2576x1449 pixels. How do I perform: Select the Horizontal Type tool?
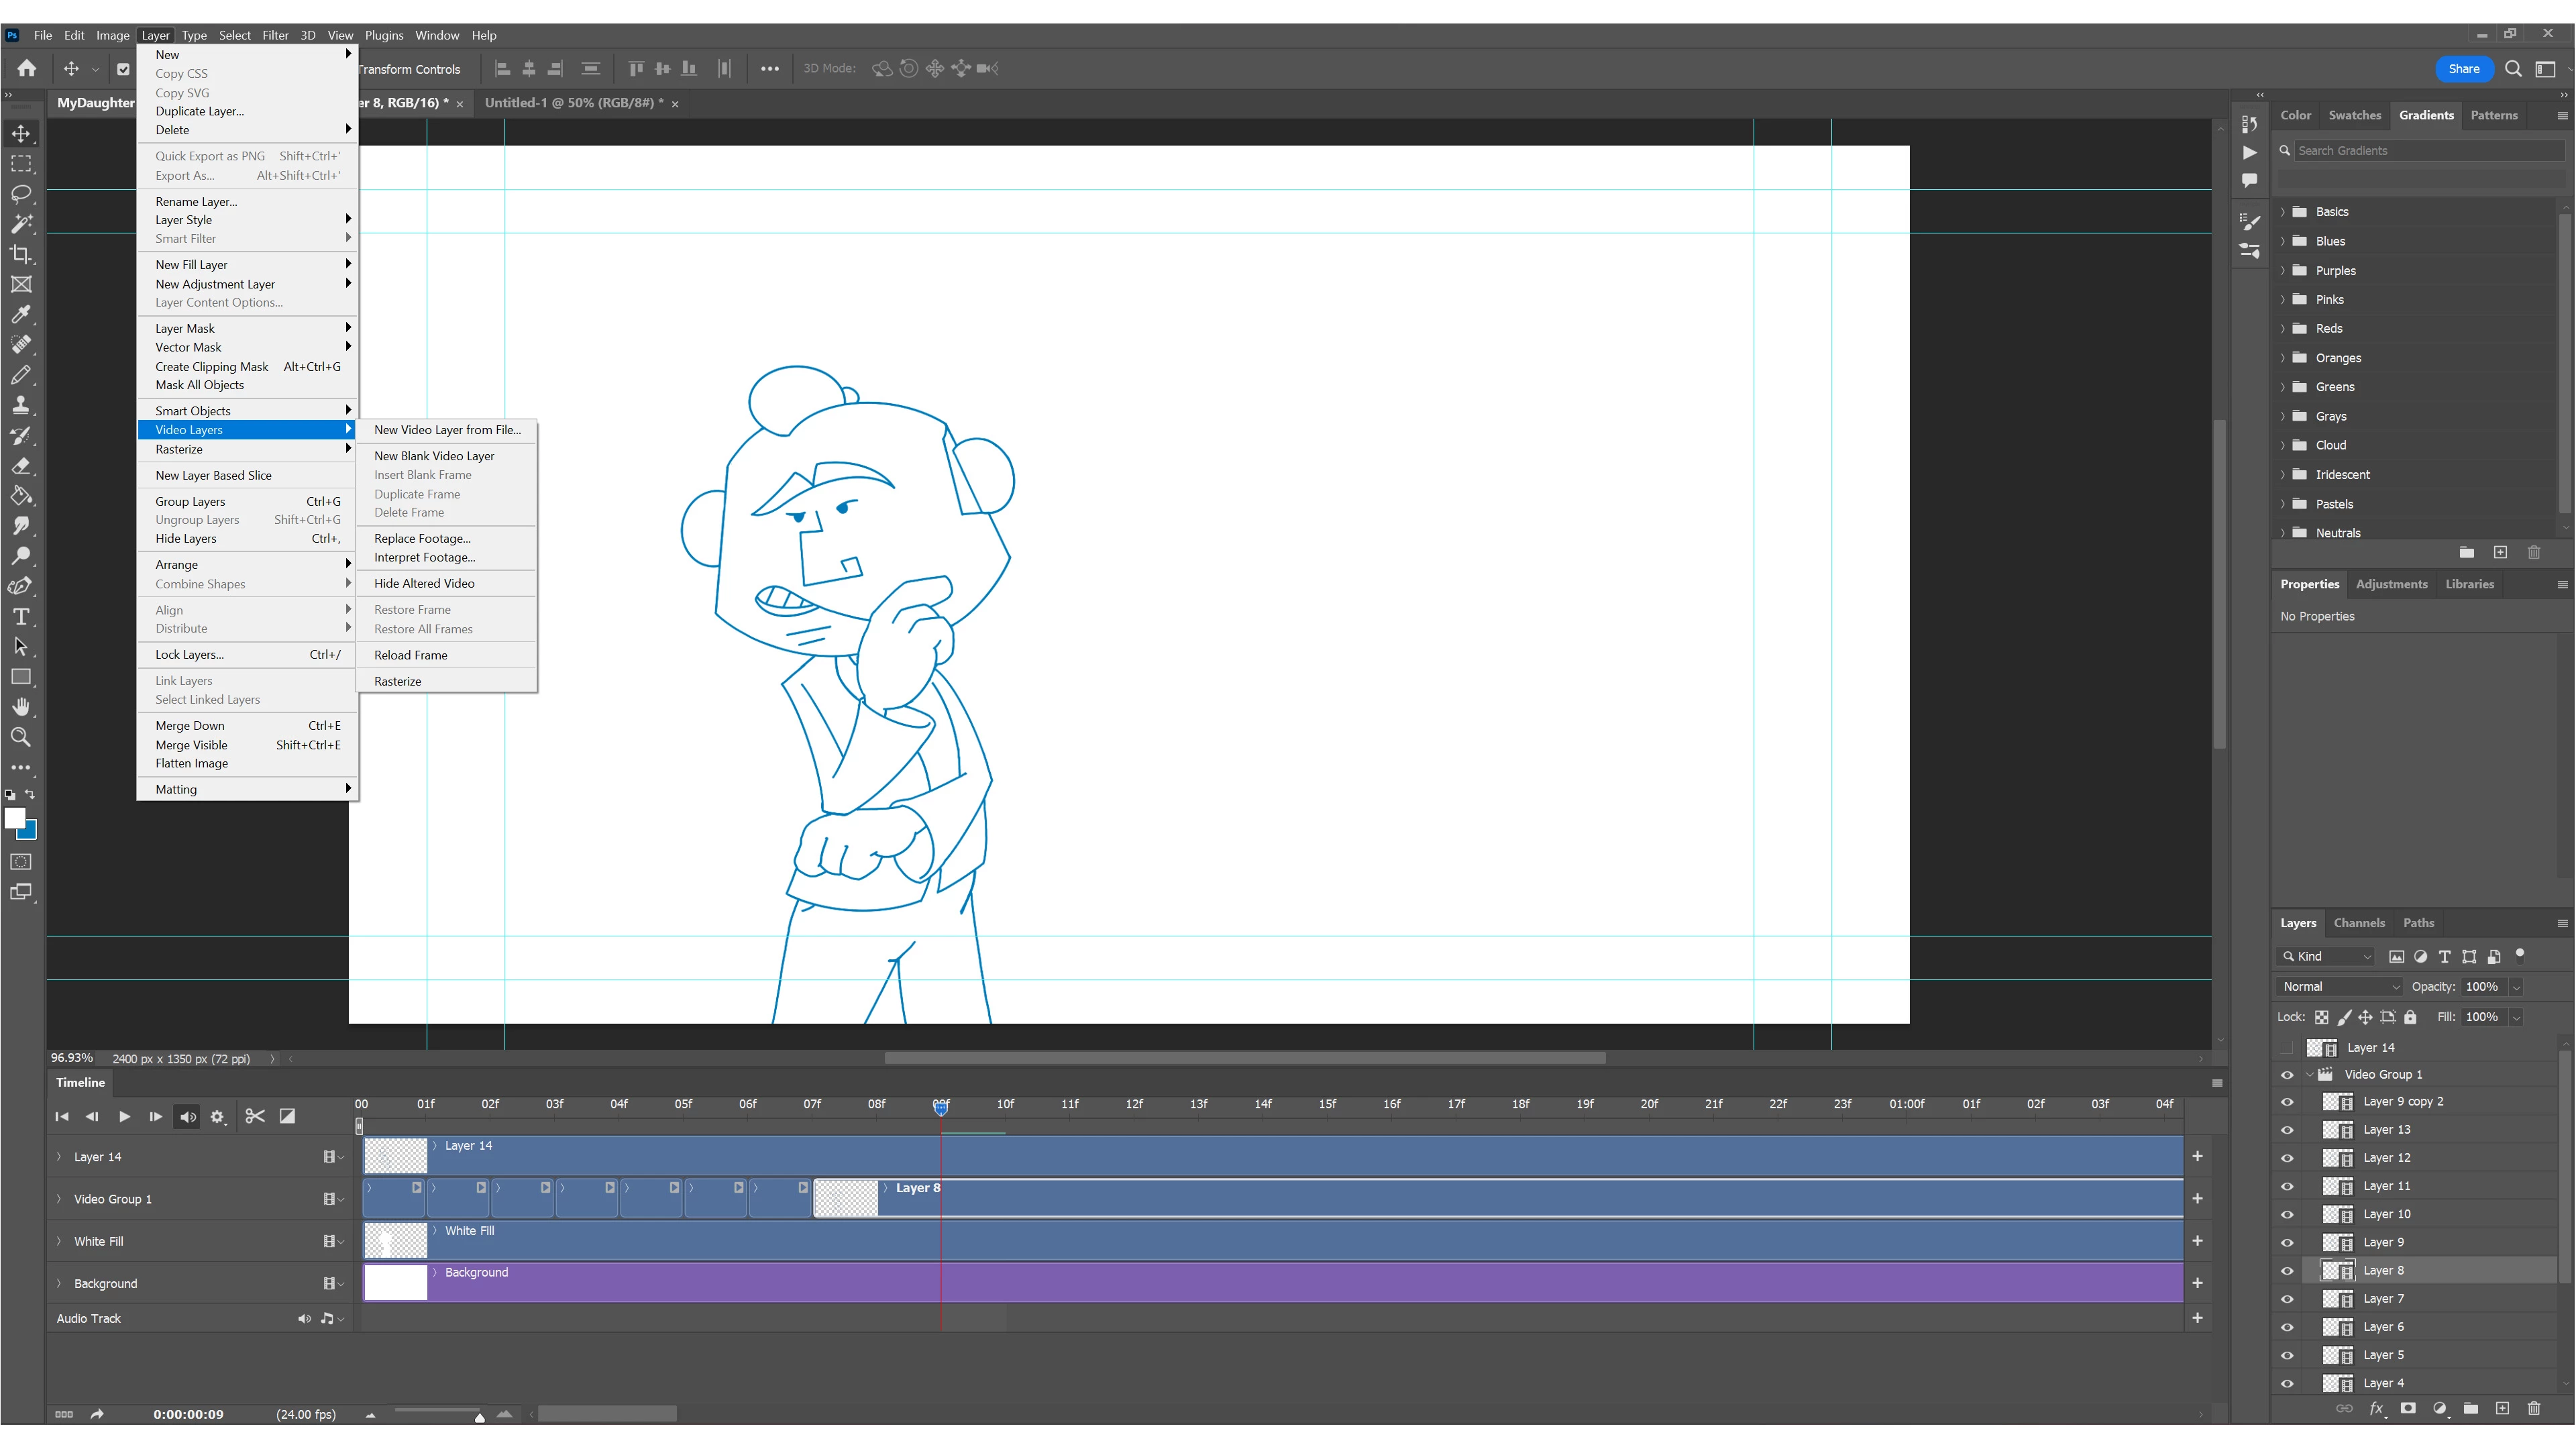(x=21, y=616)
